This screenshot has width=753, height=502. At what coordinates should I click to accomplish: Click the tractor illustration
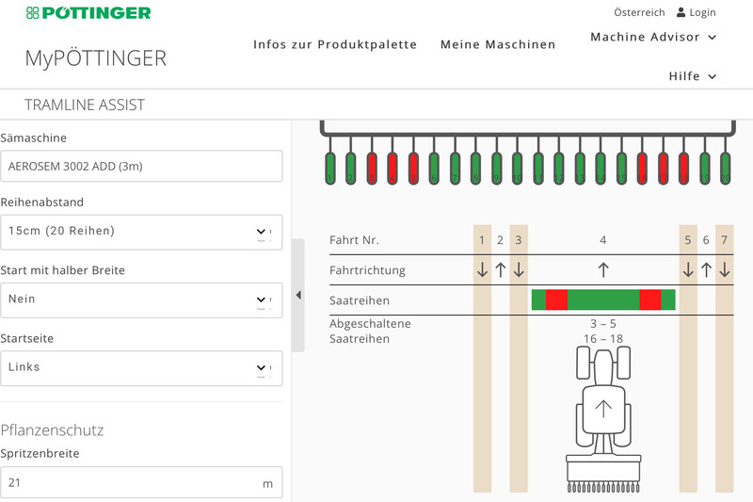click(x=603, y=419)
